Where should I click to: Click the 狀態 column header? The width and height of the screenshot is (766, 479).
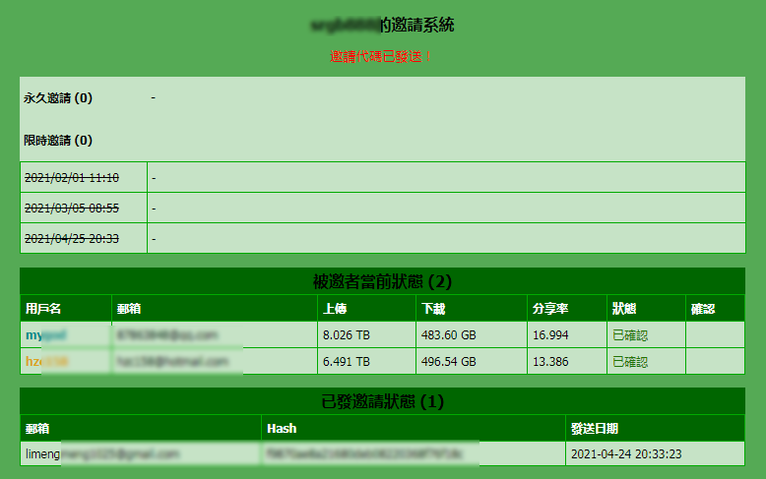coord(624,308)
